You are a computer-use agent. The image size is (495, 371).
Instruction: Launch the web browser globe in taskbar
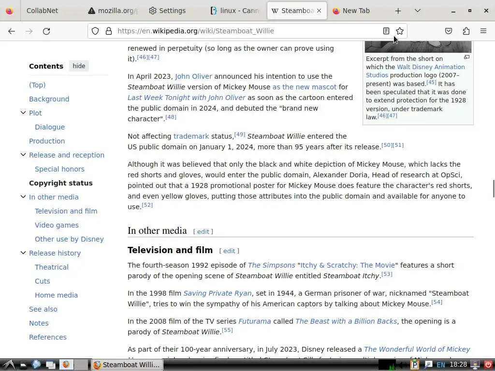coord(36,365)
